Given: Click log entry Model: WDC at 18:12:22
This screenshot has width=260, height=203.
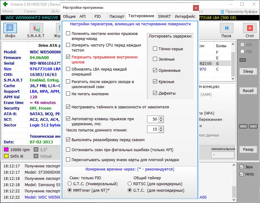Looking at the screenshot, I should (x=43, y=197).
